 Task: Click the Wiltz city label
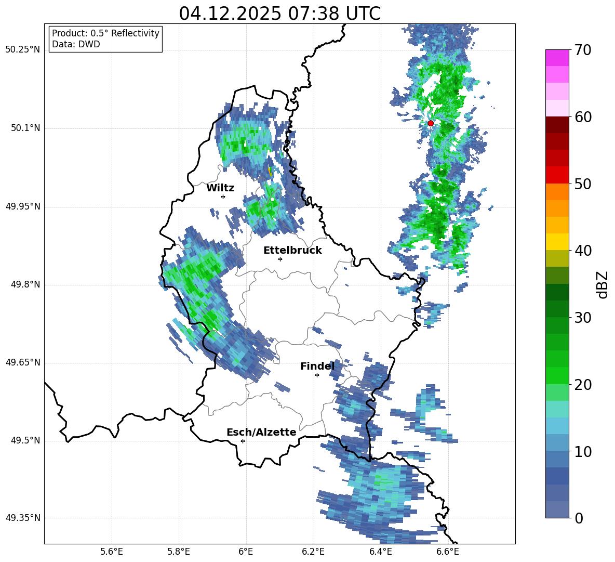point(220,188)
